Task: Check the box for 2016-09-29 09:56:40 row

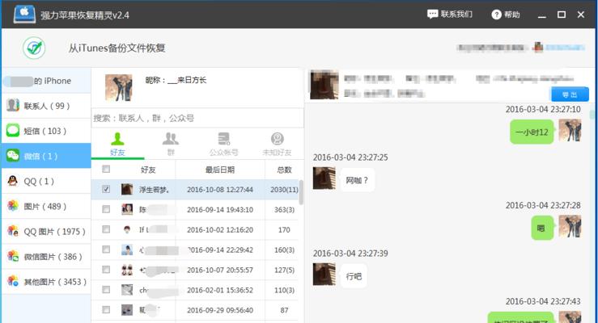Action: 106,310
